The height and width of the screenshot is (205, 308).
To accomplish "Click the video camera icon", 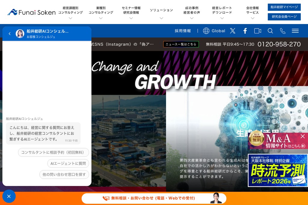I will pos(257,31).
